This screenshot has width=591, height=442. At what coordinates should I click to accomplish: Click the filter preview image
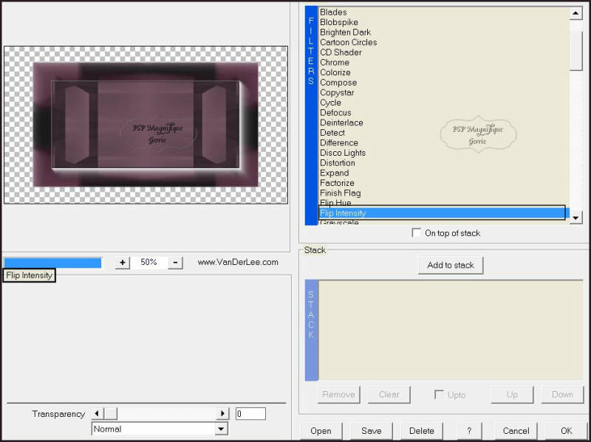[146, 125]
